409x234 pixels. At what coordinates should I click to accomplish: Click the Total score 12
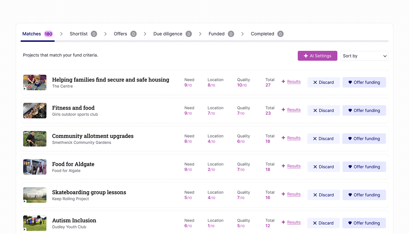[x=268, y=226]
